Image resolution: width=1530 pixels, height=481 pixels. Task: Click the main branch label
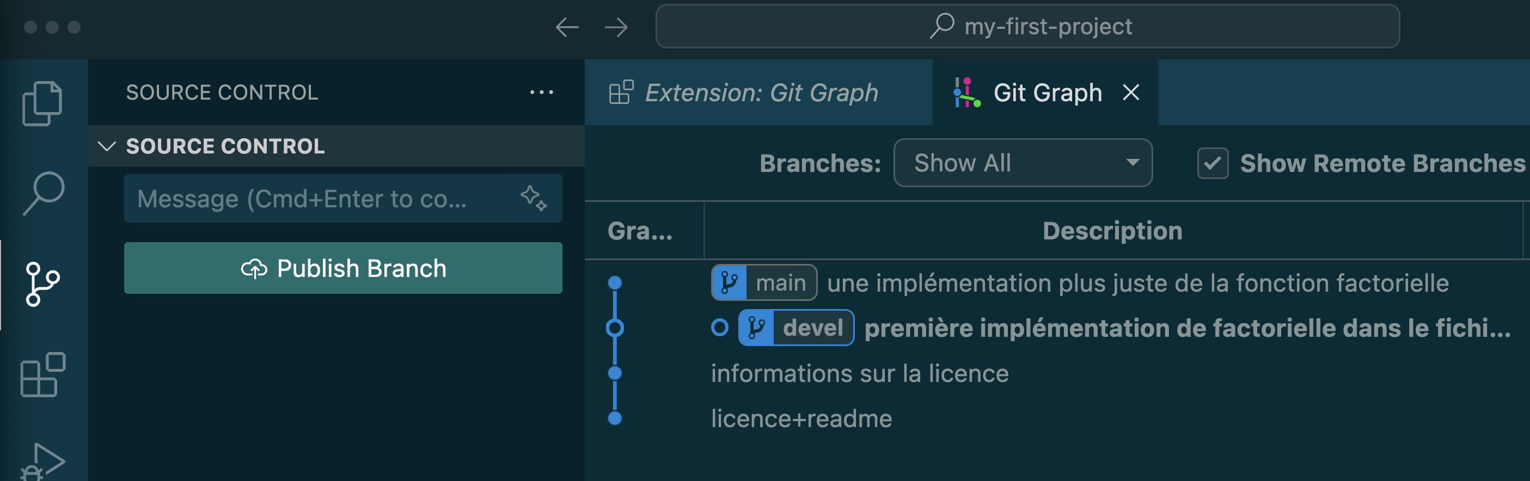coord(764,283)
